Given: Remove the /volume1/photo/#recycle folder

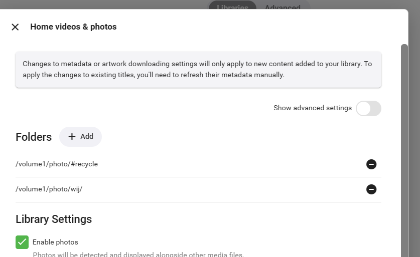Looking at the screenshot, I should (x=371, y=164).
